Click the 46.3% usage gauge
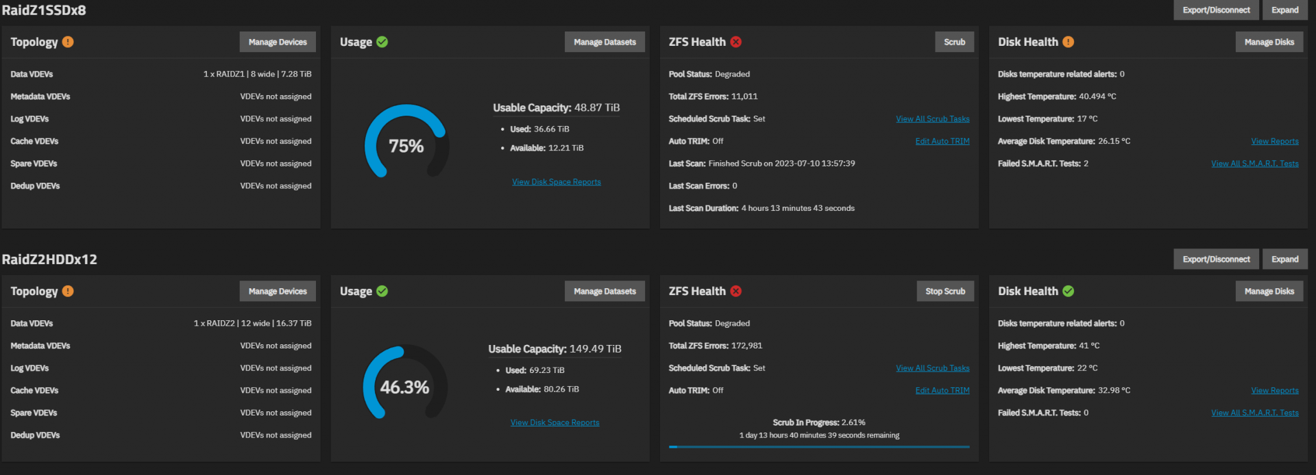This screenshot has width=1316, height=475. click(405, 387)
